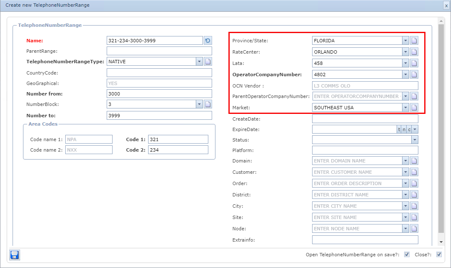Click the new-document icon beside Domain

(x=414, y=161)
